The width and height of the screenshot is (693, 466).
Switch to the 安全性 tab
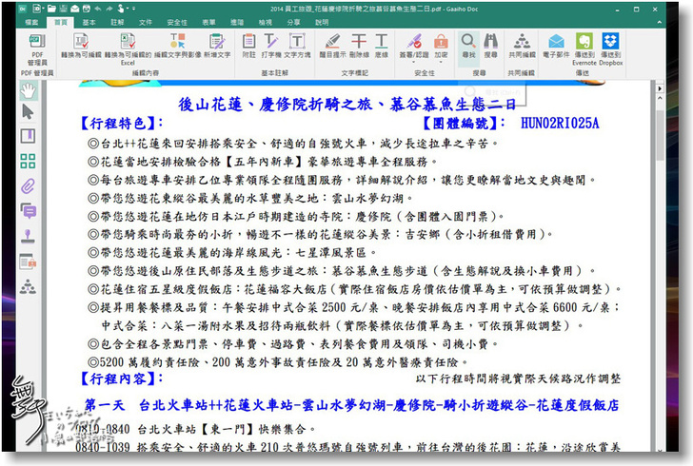[x=177, y=22]
